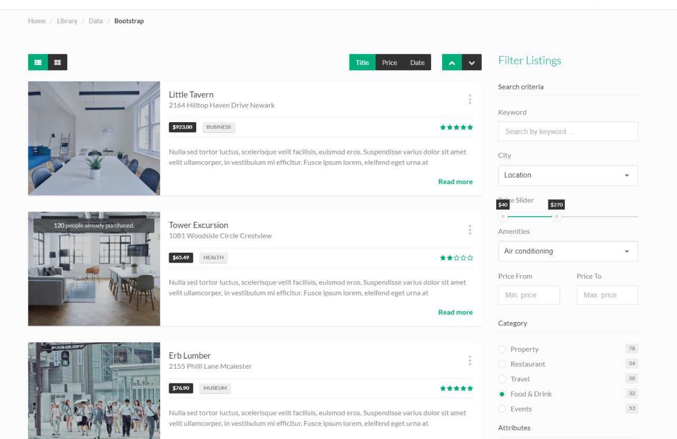Image resolution: width=677 pixels, height=439 pixels.
Task: Click in the Search by keyword field
Action: [568, 132]
